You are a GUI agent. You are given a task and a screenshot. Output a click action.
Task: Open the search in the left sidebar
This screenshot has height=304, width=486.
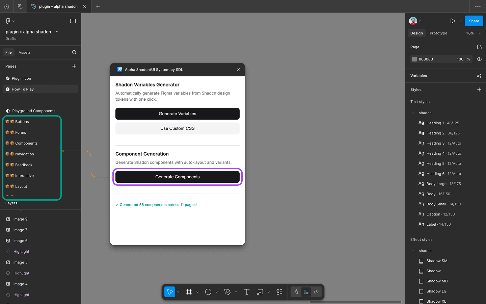pyautogui.click(x=74, y=52)
